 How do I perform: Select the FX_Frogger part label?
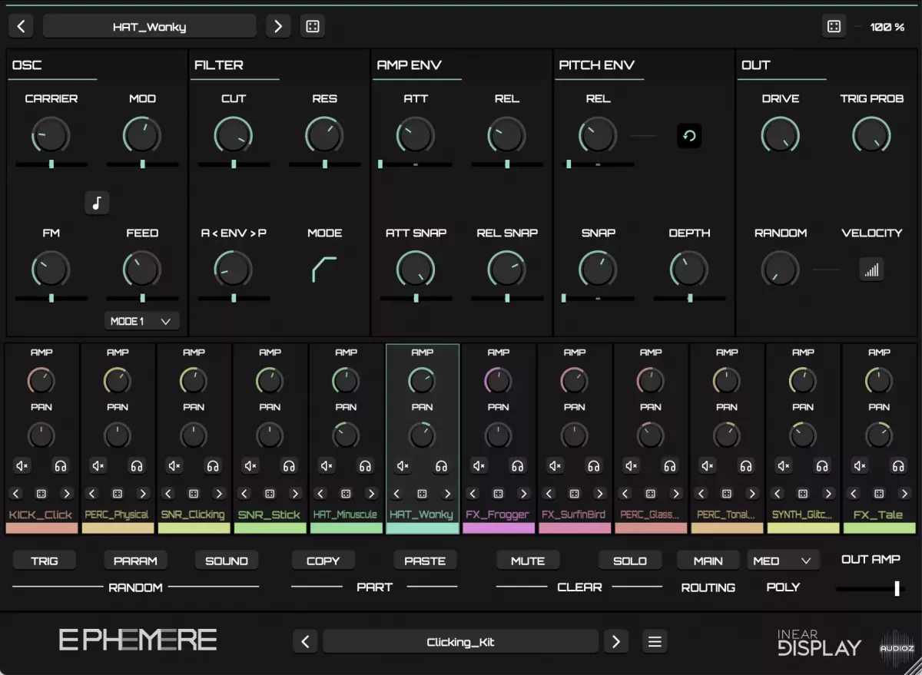pyautogui.click(x=498, y=515)
